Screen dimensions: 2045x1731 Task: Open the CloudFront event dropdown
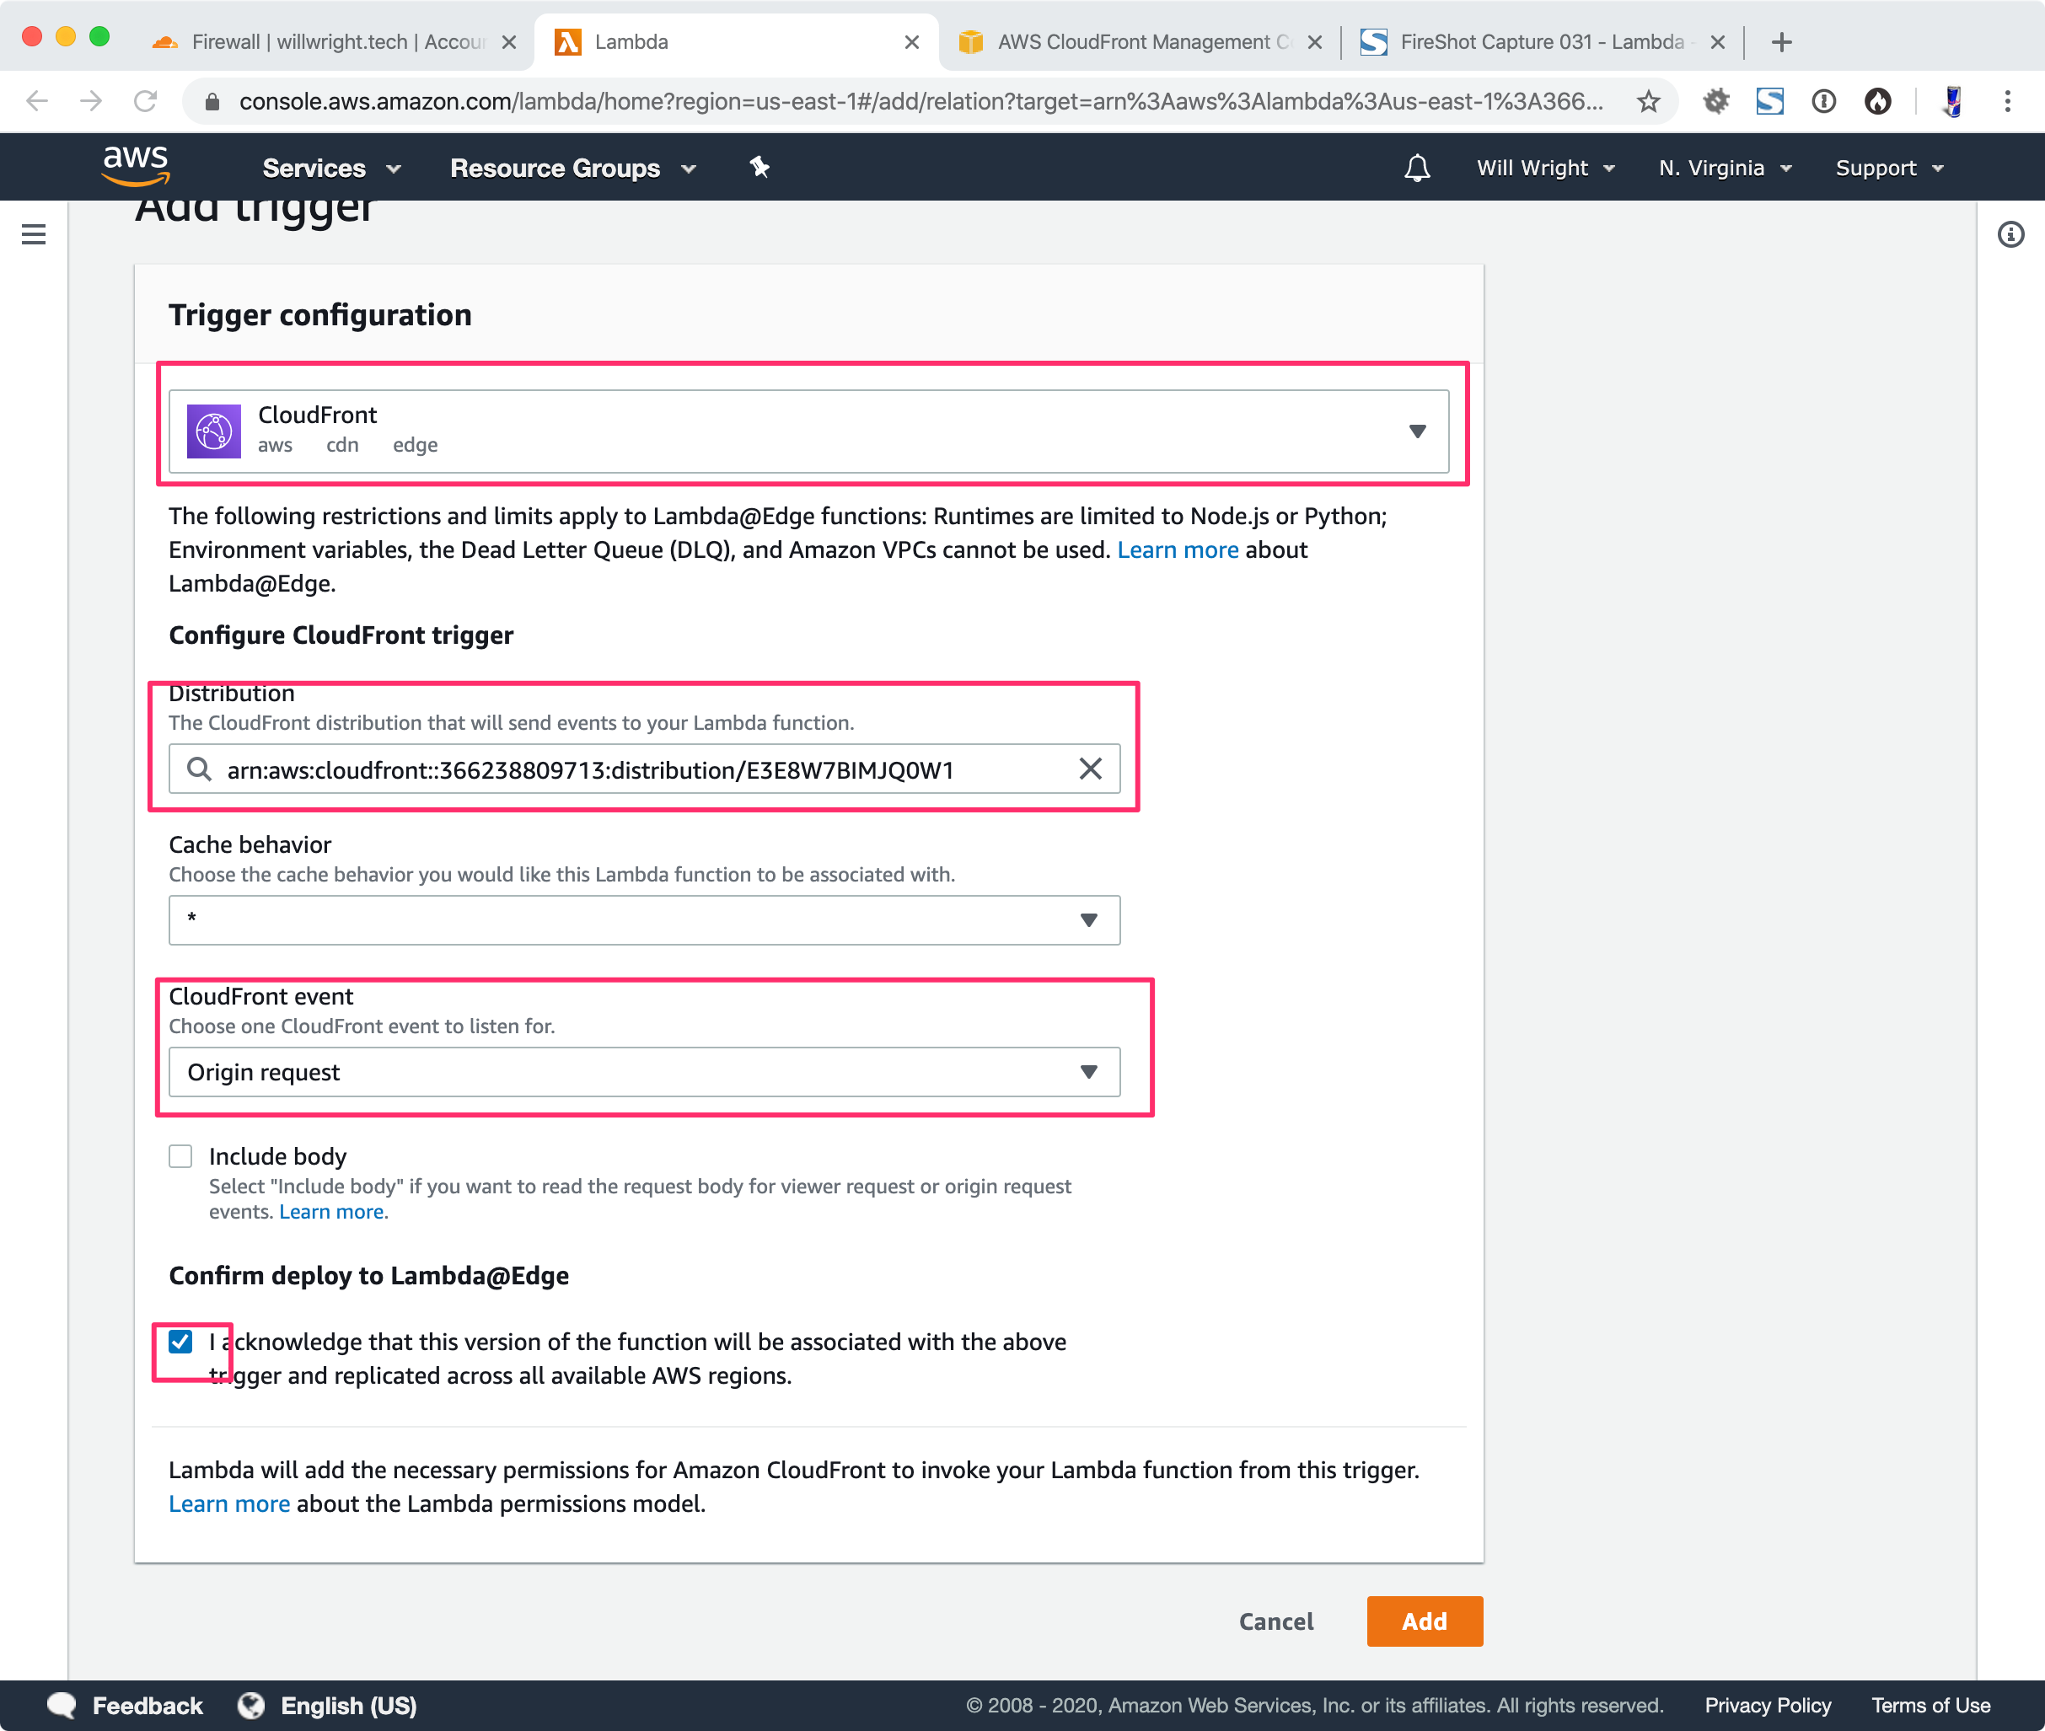click(x=644, y=1072)
